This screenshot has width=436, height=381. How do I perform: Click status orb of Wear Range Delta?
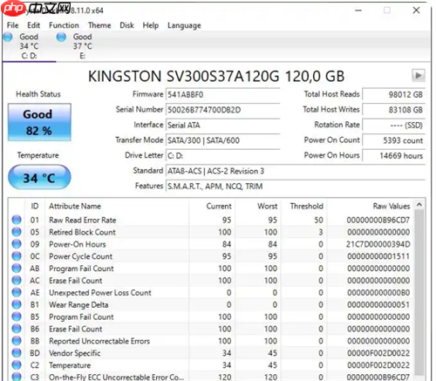[x=17, y=304]
